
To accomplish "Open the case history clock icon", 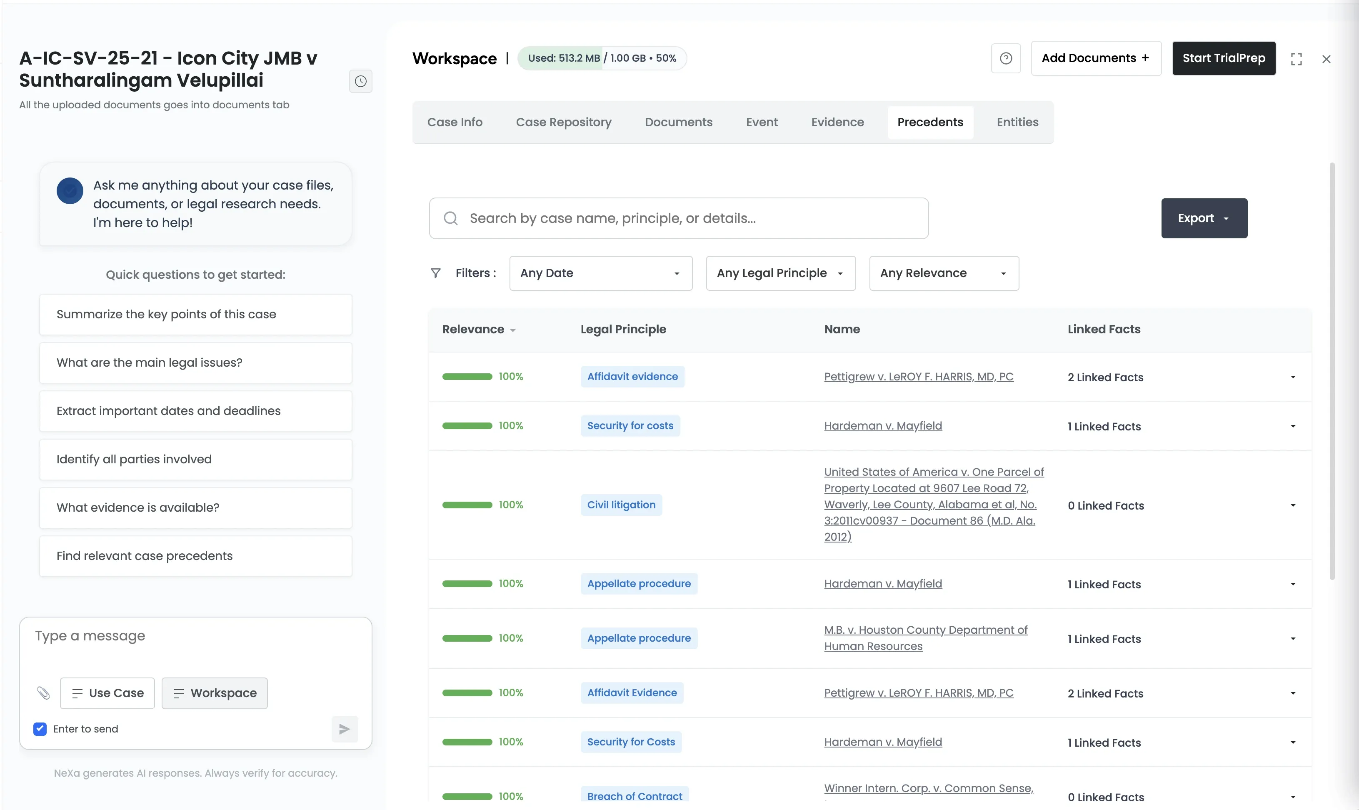I will pos(360,81).
